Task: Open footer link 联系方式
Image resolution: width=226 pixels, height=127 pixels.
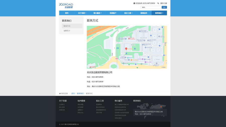Action: coord(80,113)
